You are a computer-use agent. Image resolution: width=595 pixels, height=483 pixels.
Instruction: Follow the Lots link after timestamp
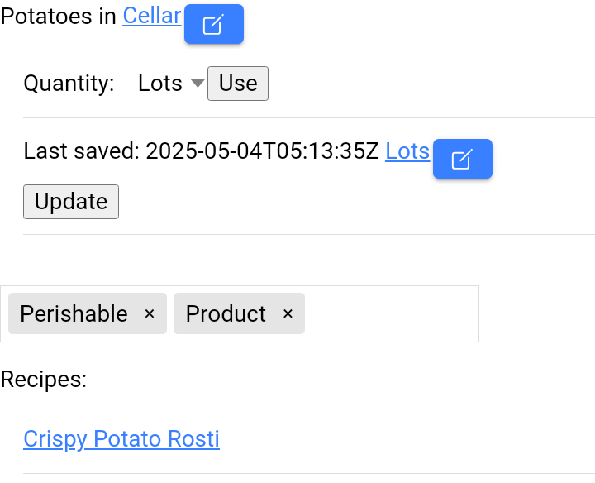coord(407,151)
